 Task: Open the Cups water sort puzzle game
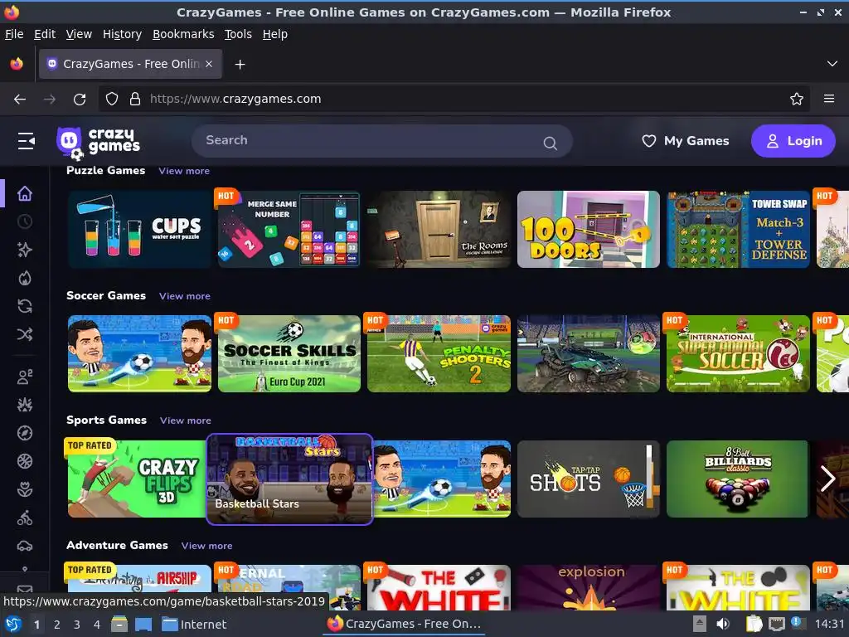pyautogui.click(x=139, y=229)
